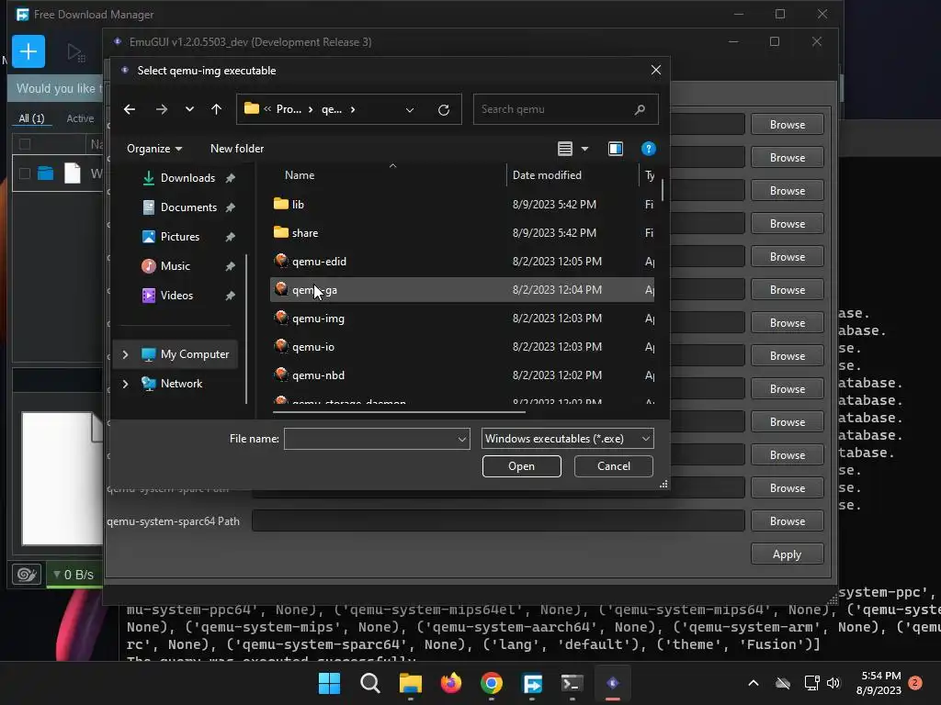Close the Select qemu-img executable dialog
The image size is (941, 705).
[656, 70]
